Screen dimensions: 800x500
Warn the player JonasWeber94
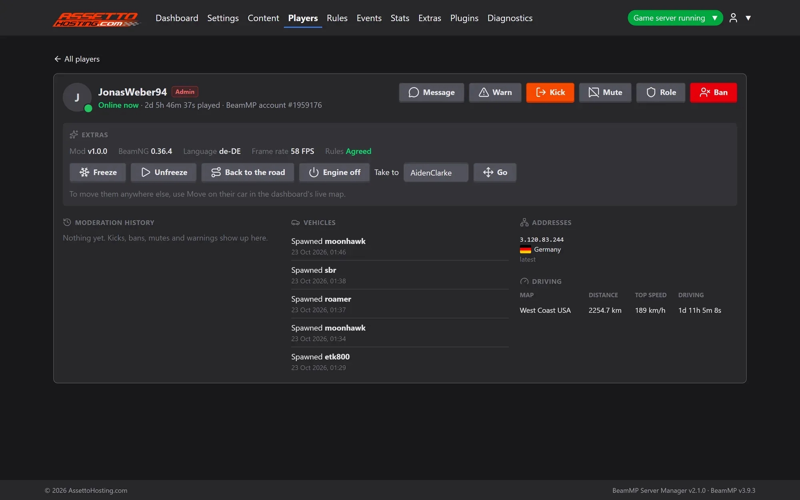pos(495,92)
